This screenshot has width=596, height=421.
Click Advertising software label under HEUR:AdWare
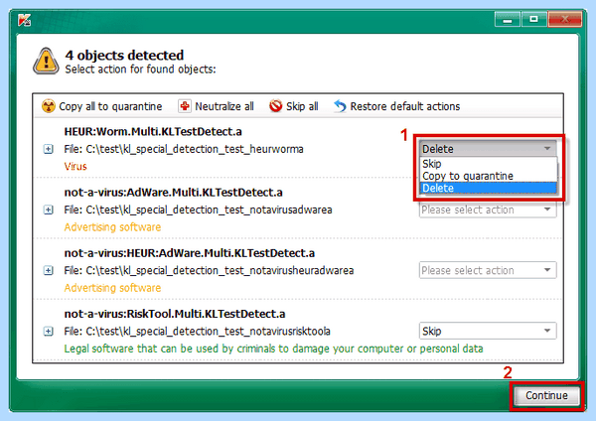112,288
